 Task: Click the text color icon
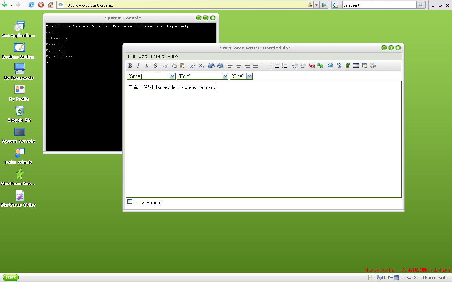(x=311, y=66)
